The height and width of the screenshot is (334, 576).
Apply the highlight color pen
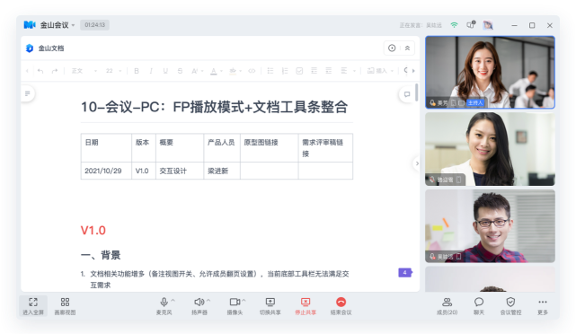(233, 71)
